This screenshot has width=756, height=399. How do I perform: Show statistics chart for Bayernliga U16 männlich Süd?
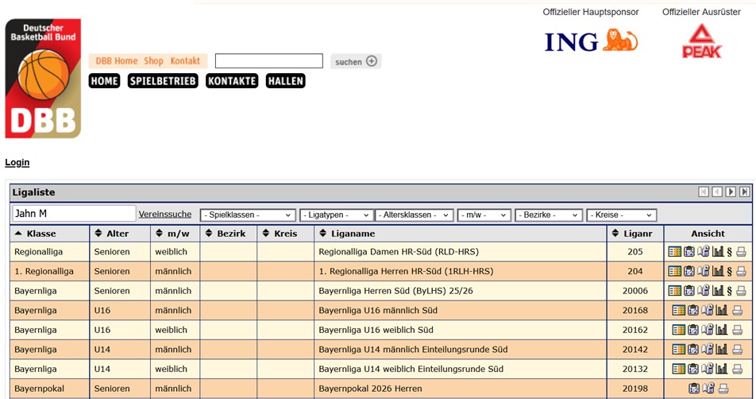coord(722,310)
